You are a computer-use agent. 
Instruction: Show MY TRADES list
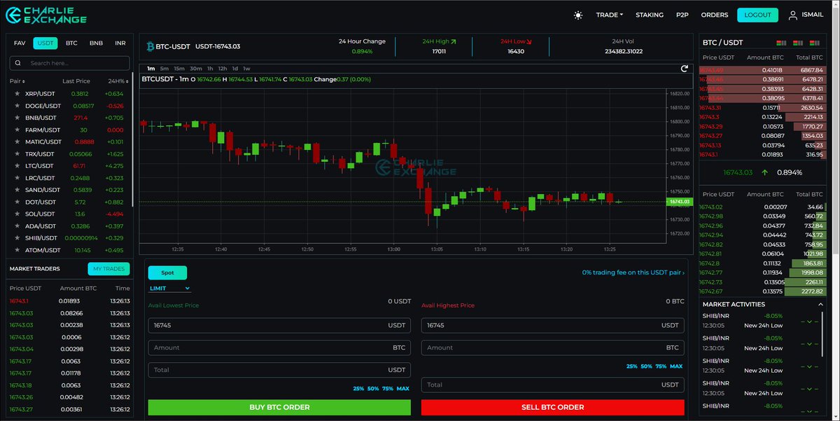click(x=108, y=269)
